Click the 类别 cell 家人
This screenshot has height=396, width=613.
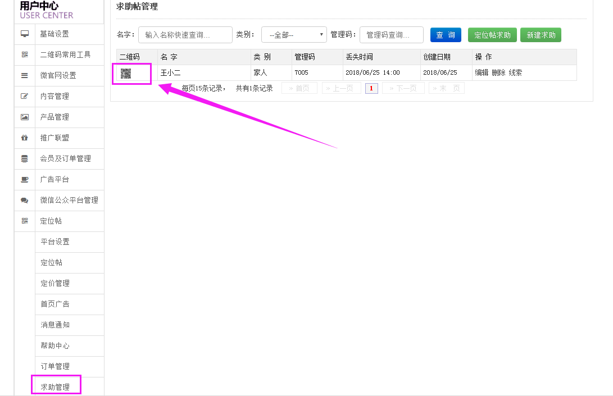pyautogui.click(x=260, y=72)
